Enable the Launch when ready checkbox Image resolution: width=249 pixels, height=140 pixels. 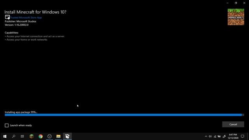tap(7, 125)
